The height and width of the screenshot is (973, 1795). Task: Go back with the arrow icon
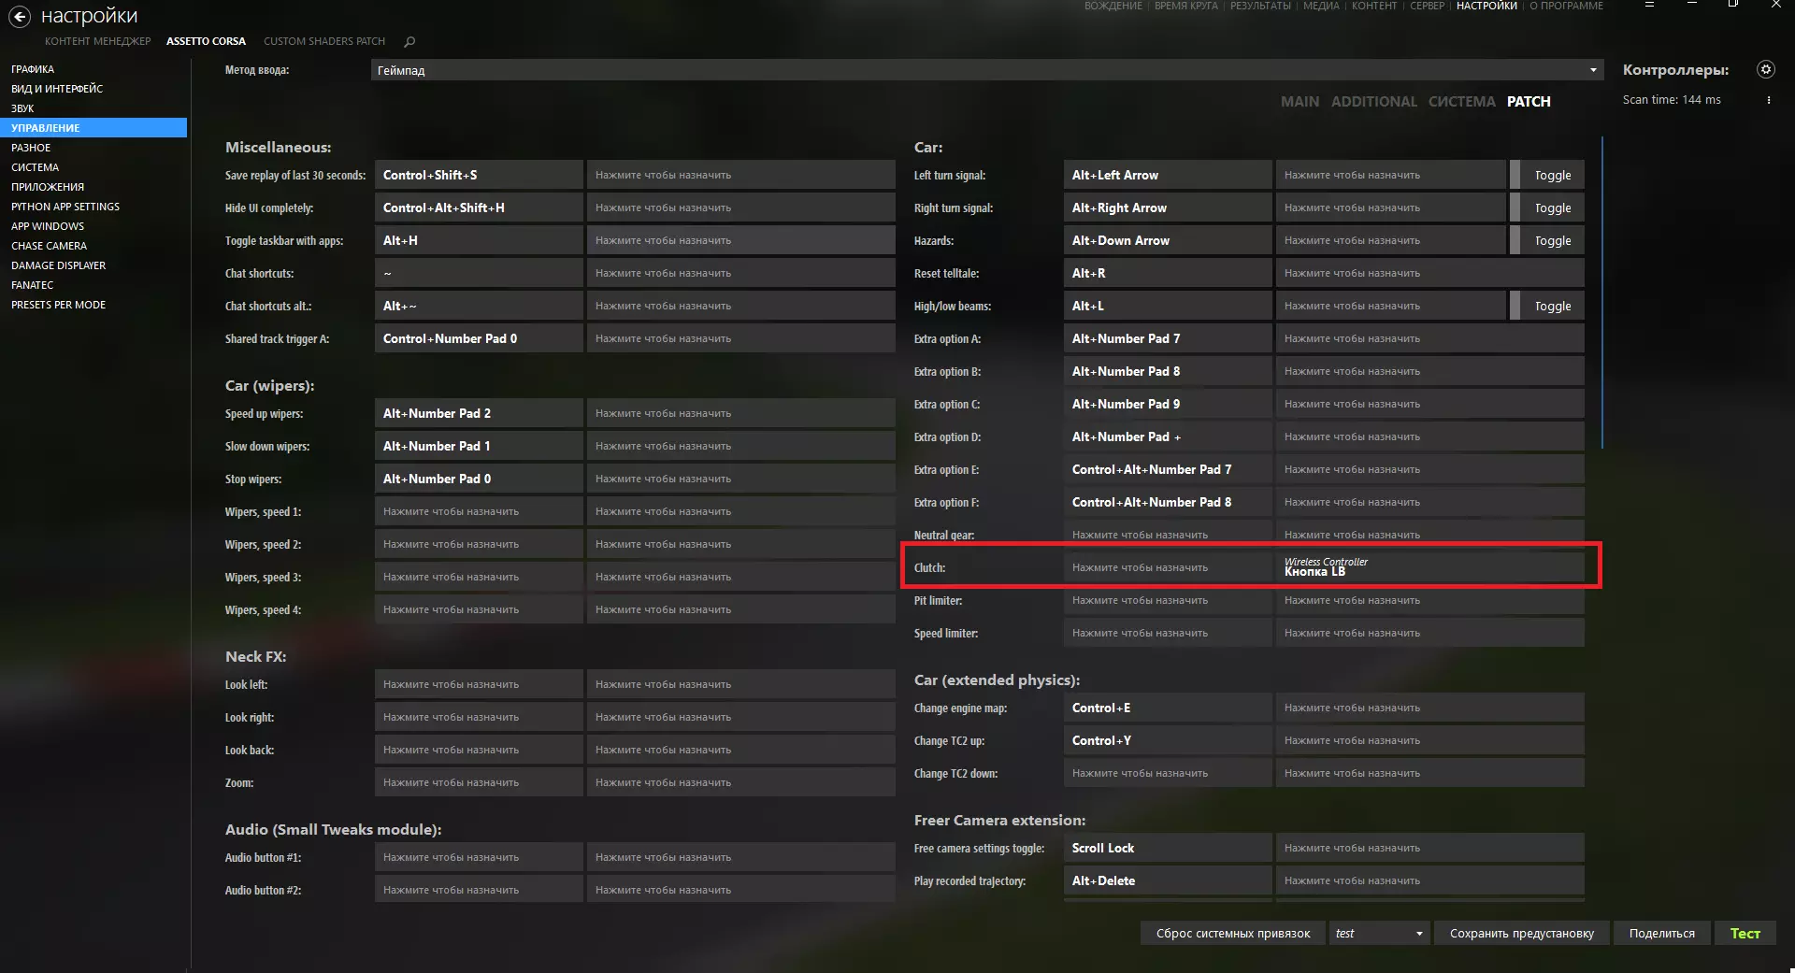(19, 16)
